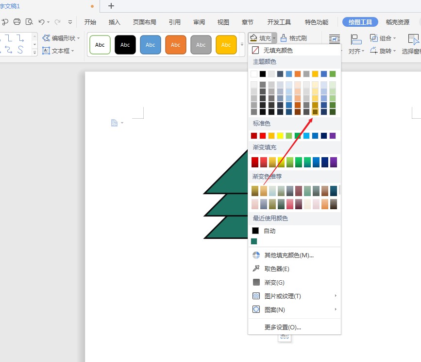Expand the 图片或纹理(T) submenu
Image resolution: width=421 pixels, height=362 pixels.
283,296
